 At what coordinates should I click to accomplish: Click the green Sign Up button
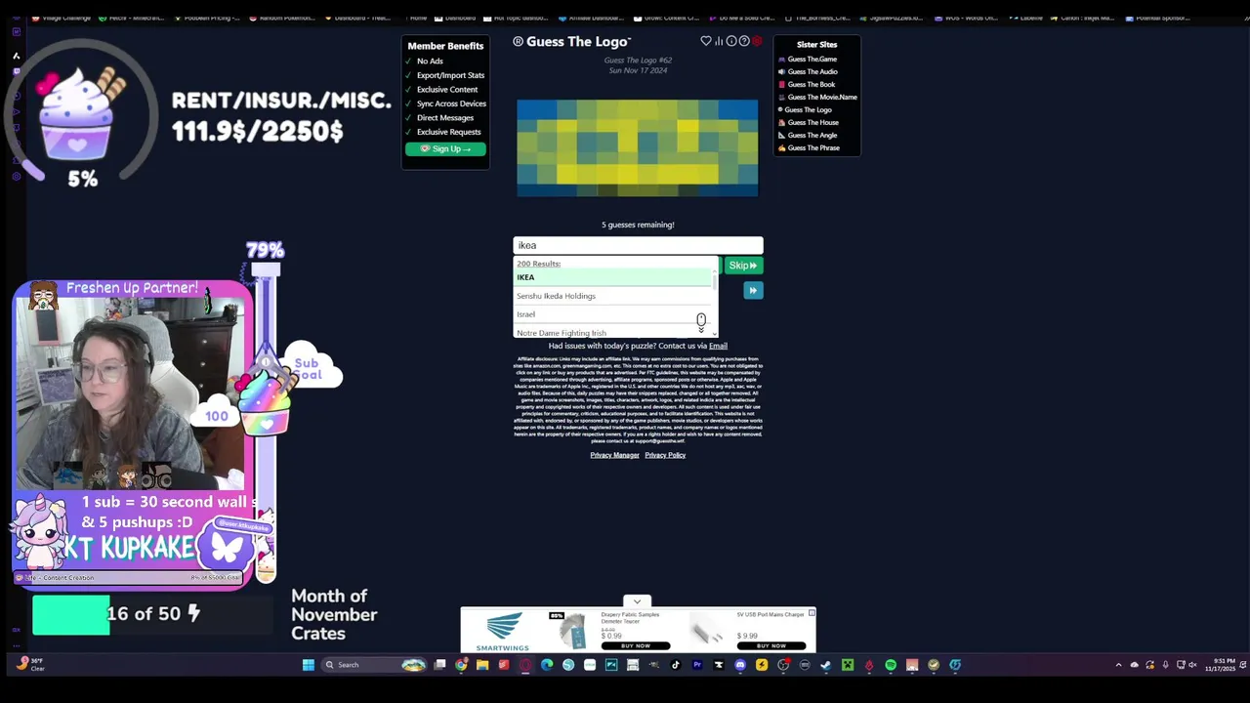point(445,149)
